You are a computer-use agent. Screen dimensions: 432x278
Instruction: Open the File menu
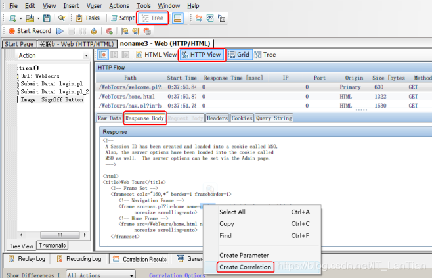(x=13, y=6)
